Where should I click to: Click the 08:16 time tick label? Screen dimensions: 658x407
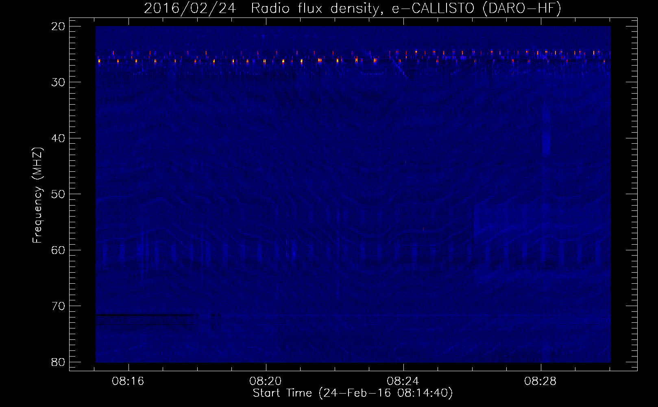(129, 381)
